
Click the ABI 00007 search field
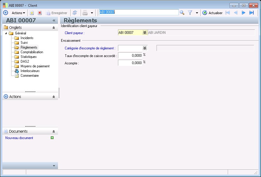[139, 12]
